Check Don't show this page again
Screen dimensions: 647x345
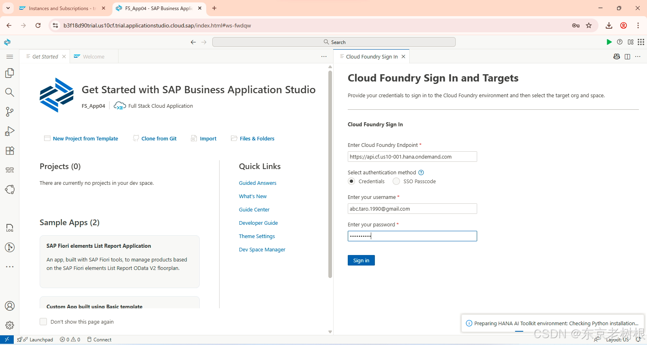pos(43,322)
